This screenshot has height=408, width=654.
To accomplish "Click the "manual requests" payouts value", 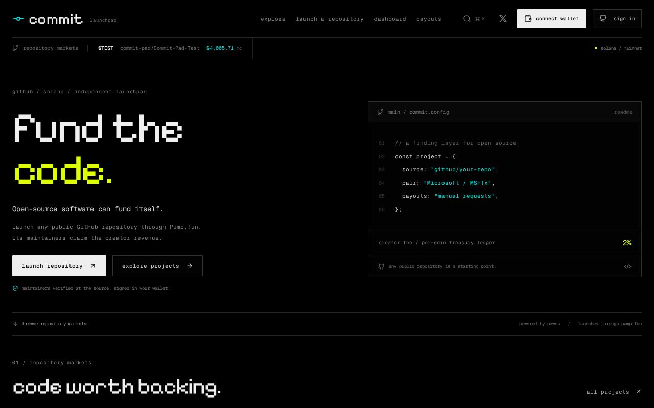I will (465, 196).
